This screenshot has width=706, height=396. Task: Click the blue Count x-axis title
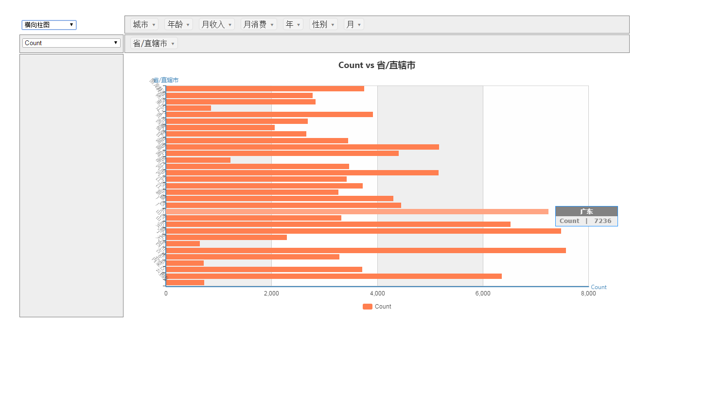[599, 287]
